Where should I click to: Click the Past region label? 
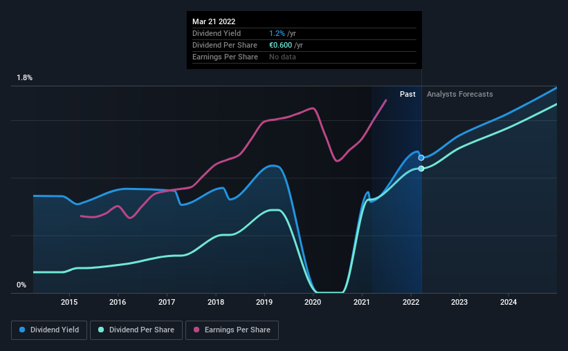coord(407,94)
